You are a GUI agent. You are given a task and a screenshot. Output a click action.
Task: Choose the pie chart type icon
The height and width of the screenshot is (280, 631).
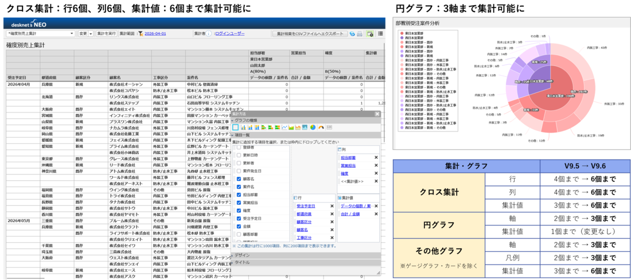[x=313, y=127]
